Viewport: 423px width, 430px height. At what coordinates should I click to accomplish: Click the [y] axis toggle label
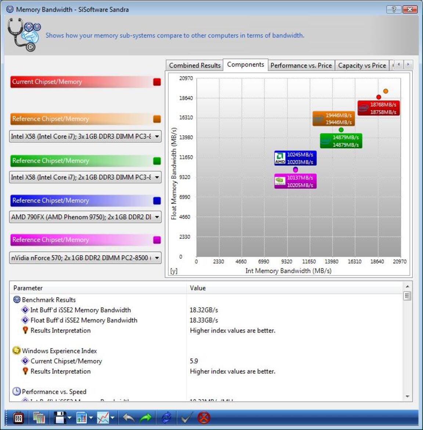(x=174, y=271)
